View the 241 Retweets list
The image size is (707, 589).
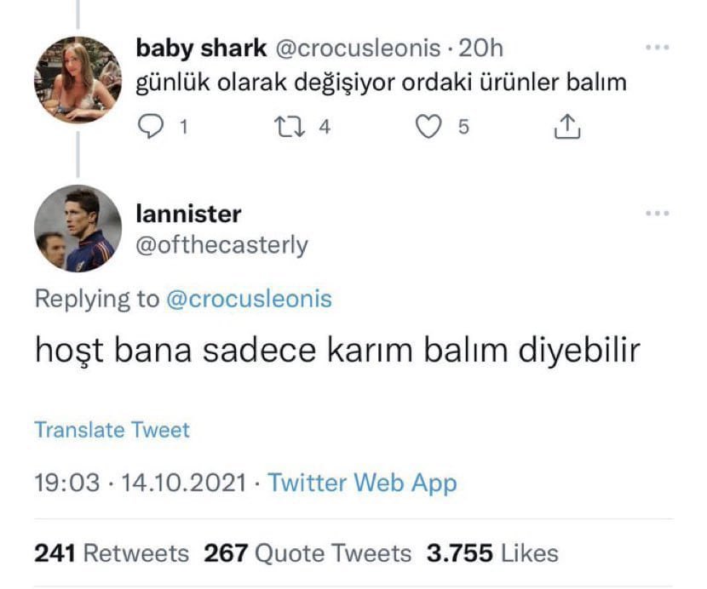coord(112,553)
